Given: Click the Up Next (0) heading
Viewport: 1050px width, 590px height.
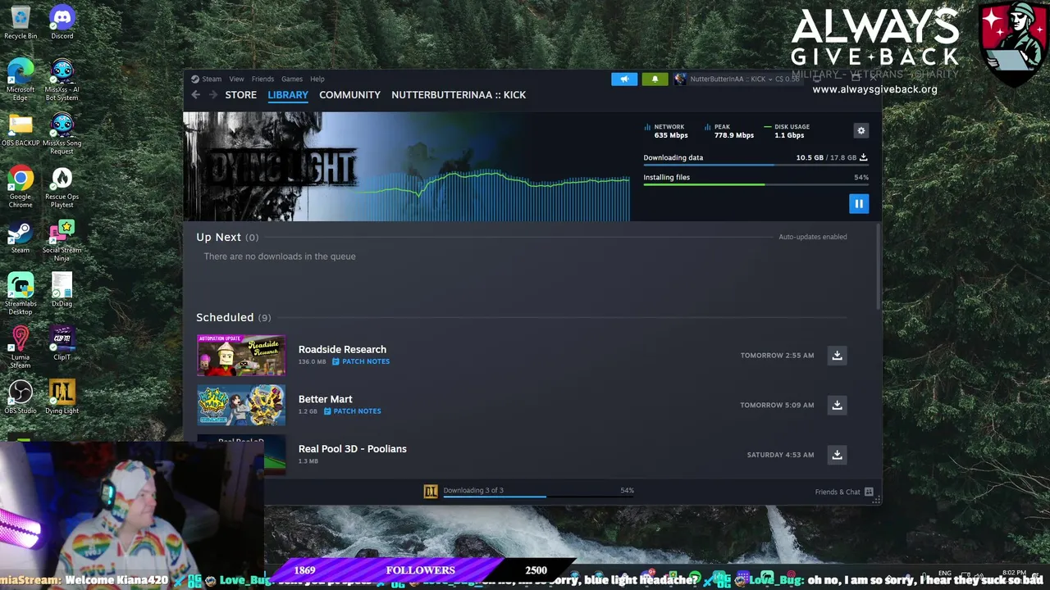Looking at the screenshot, I should pos(227,237).
